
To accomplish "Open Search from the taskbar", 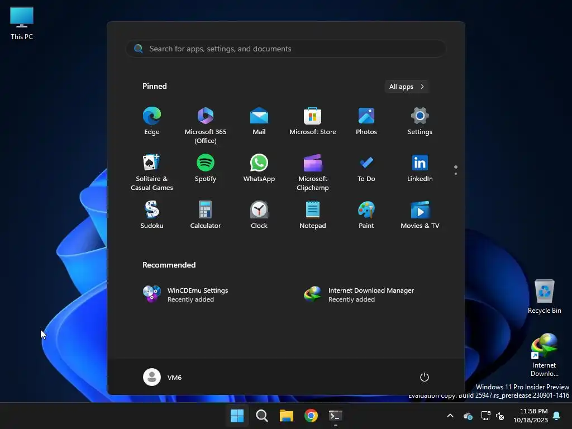I will [261, 416].
